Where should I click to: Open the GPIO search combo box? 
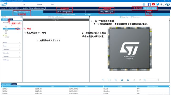8,17
